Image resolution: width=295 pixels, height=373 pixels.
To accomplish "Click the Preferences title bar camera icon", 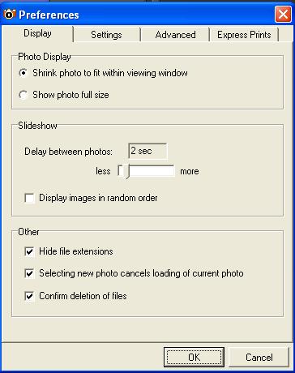I will pos(9,14).
